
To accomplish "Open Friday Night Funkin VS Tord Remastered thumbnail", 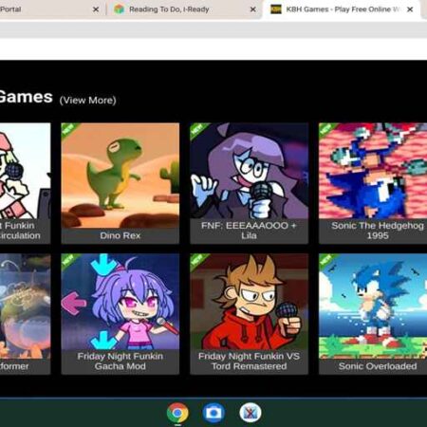I will 250,302.
